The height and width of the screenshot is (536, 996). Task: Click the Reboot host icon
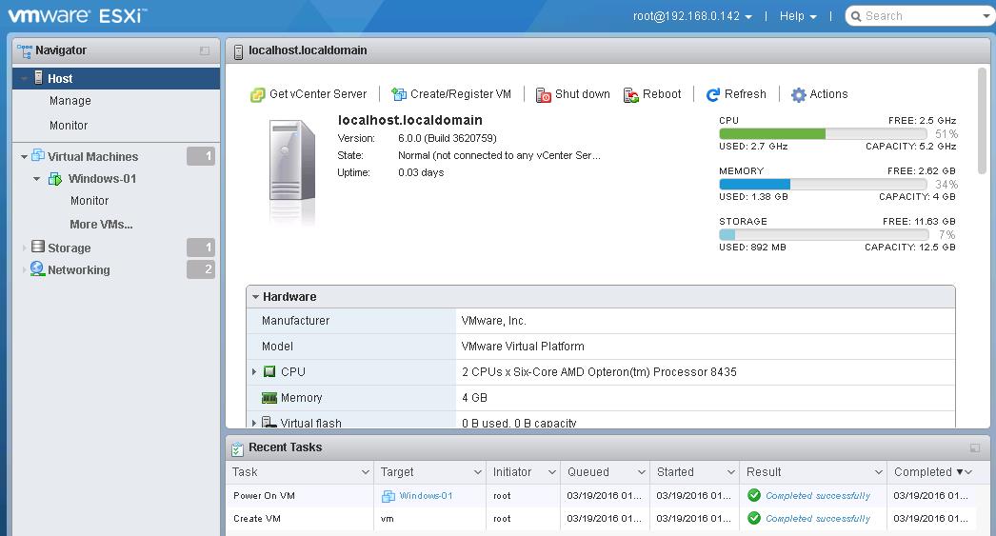click(631, 95)
